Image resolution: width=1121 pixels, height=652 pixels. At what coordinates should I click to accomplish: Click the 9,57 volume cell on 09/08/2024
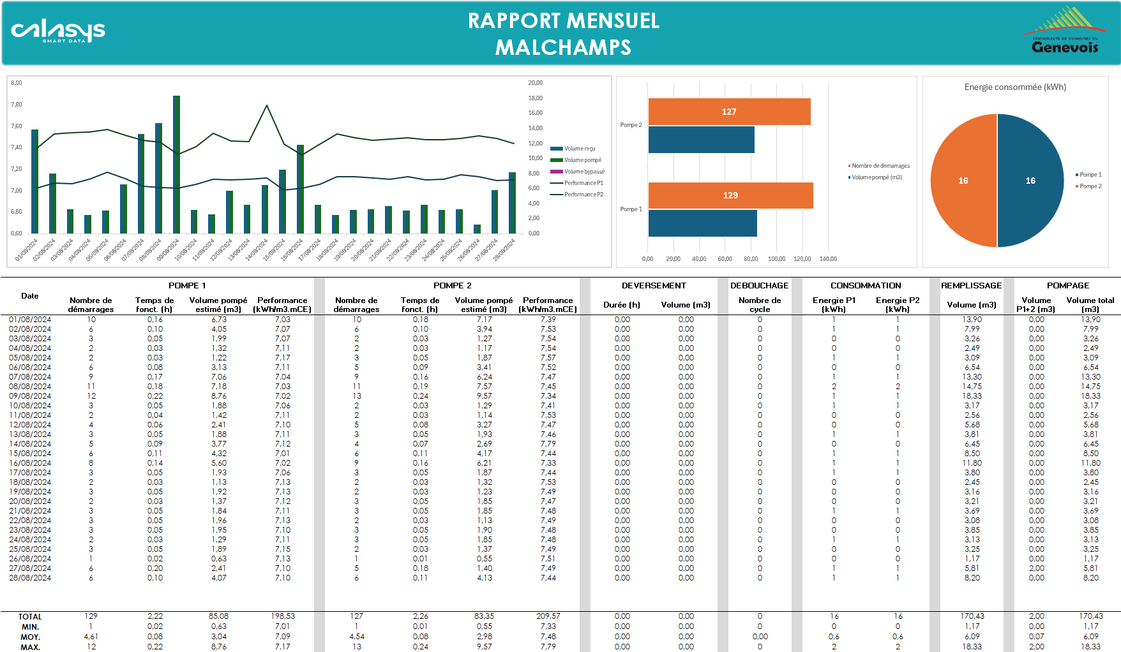coord(484,396)
